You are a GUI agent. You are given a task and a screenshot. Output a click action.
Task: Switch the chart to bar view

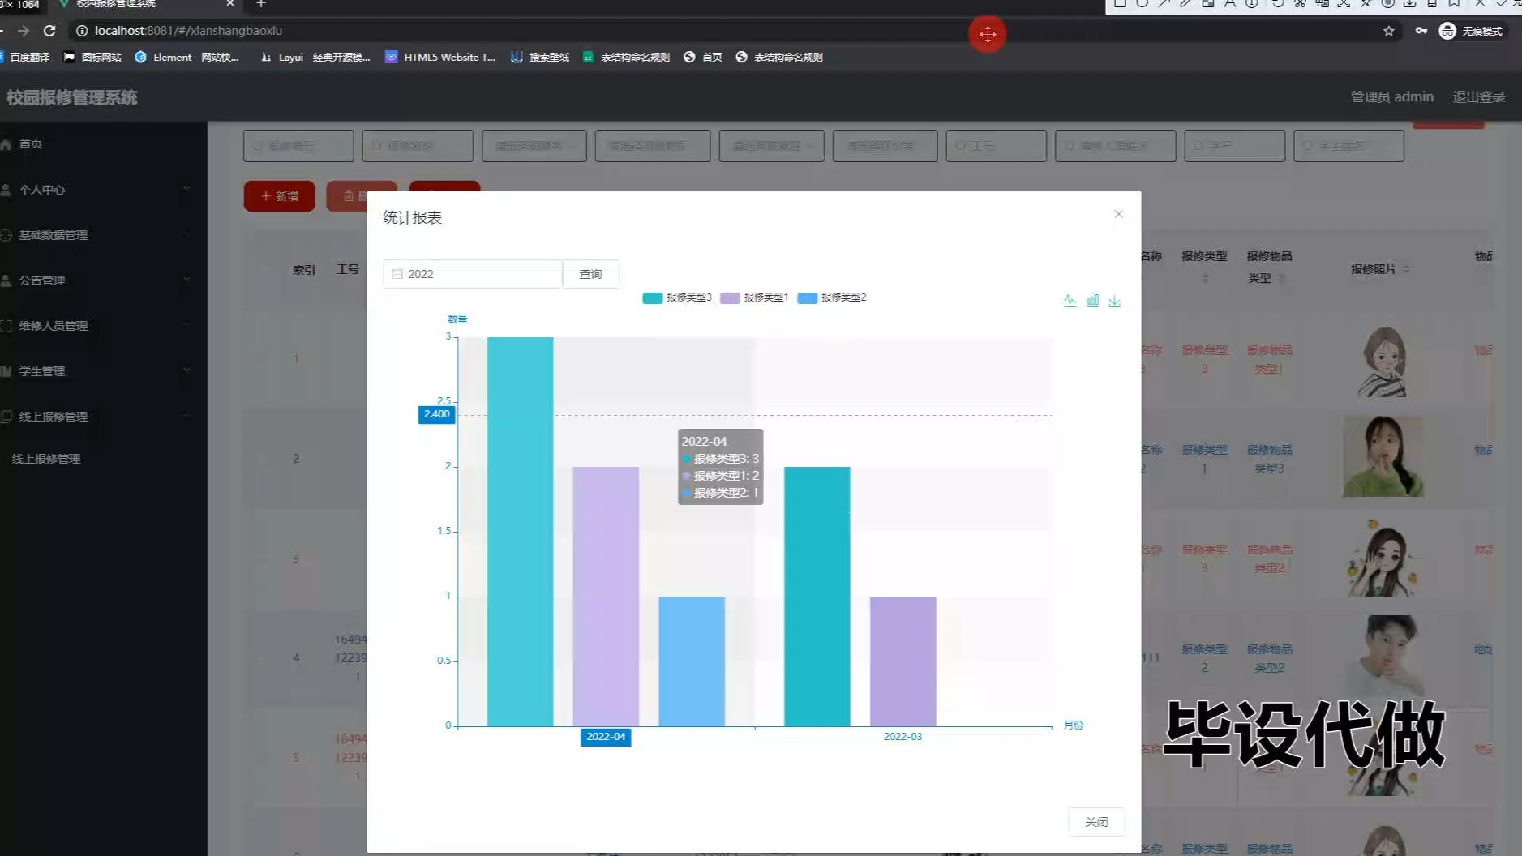pyautogui.click(x=1092, y=301)
